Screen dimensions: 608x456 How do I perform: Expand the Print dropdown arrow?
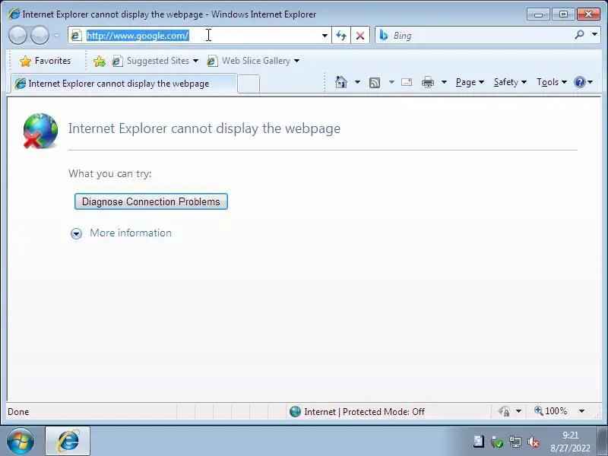(444, 82)
